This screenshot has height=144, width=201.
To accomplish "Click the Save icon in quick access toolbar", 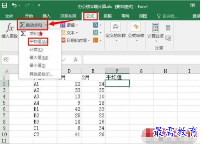I will (x=5, y=5).
